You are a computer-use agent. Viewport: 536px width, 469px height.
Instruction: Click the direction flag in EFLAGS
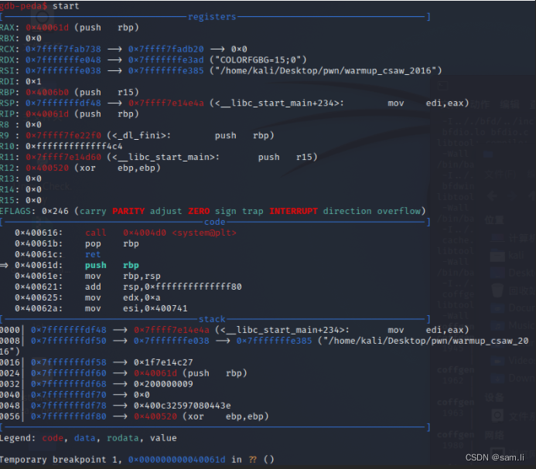click(347, 211)
